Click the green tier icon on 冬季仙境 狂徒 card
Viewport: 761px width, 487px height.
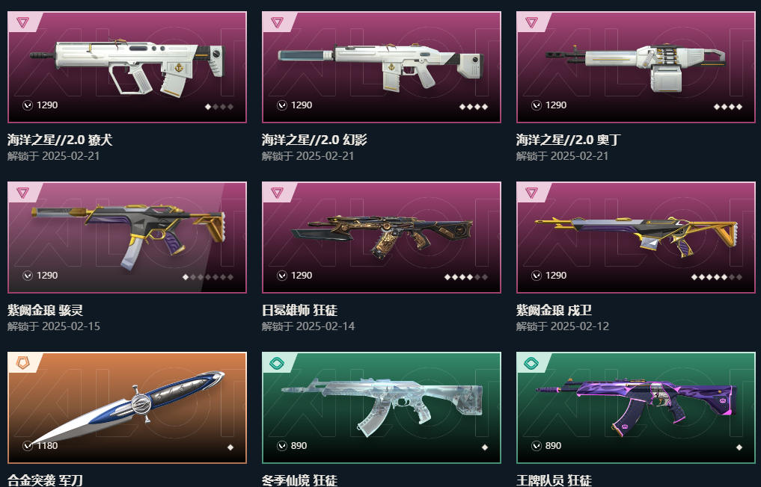point(277,363)
